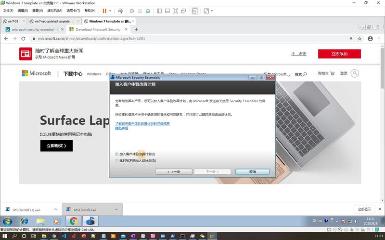Reload the page in Chrome
The image size is (385, 240).
point(23,39)
